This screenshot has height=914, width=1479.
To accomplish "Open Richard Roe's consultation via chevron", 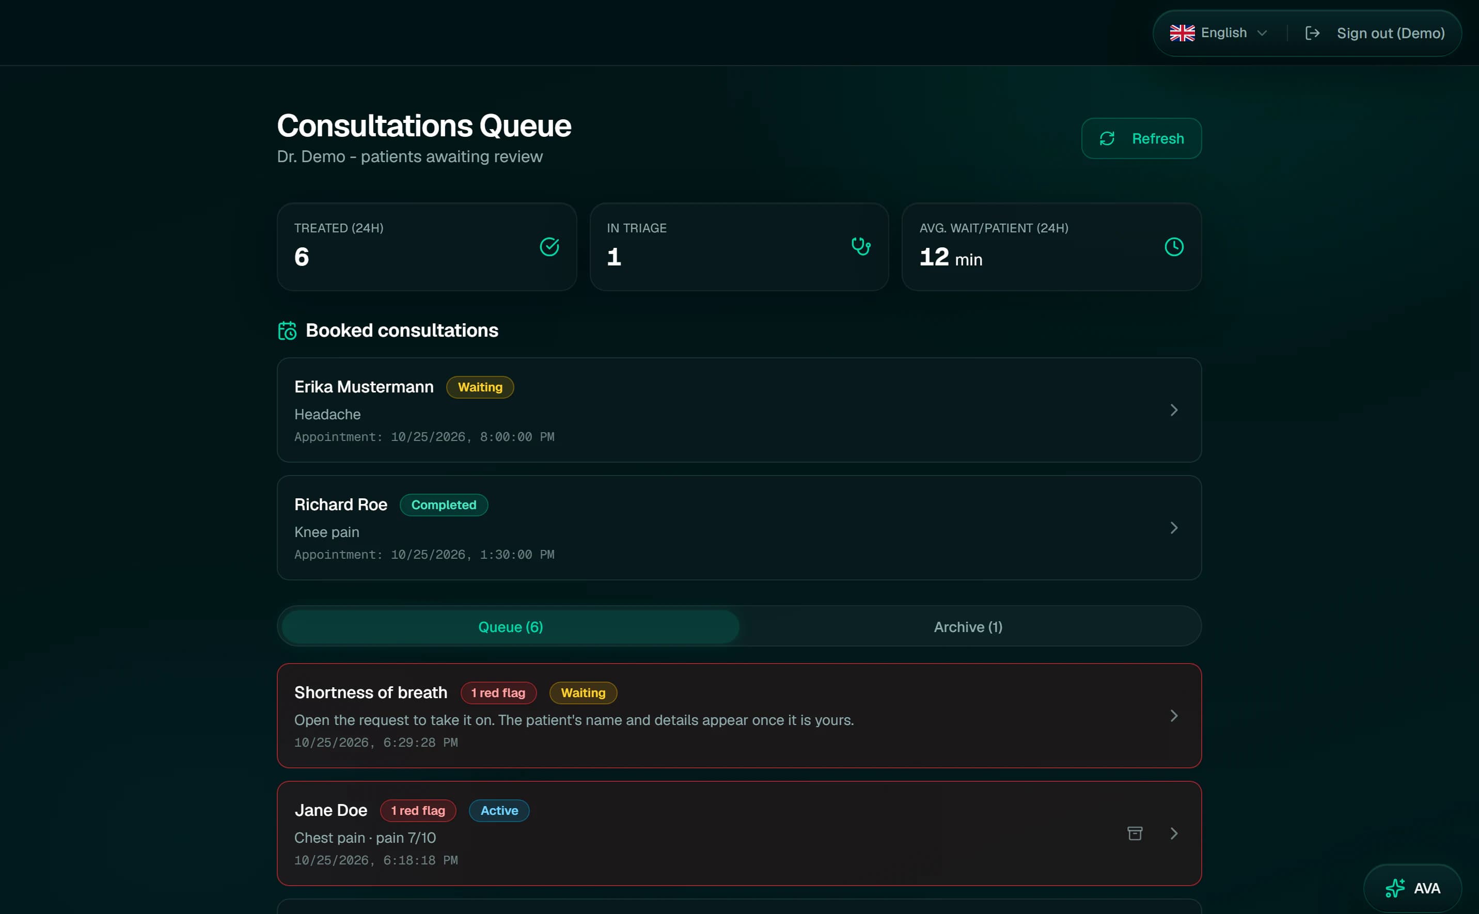I will [x=1173, y=528].
